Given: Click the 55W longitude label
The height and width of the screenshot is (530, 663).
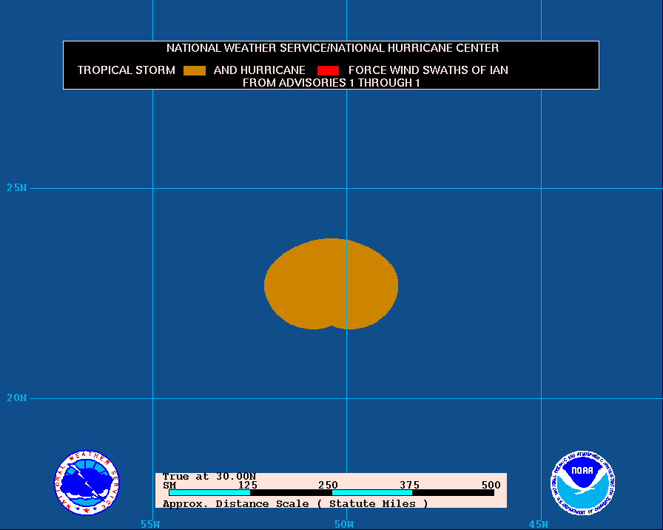Looking at the screenshot, I should pyautogui.click(x=150, y=525).
